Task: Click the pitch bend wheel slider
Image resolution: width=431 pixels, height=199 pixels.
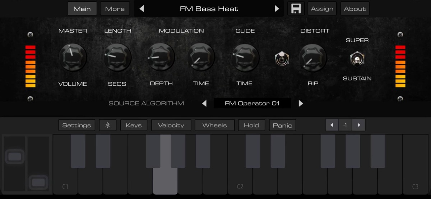Action: pyautogui.click(x=14, y=157)
